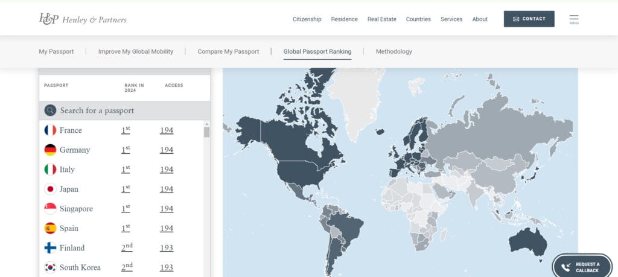Switch to the My Passport tab
This screenshot has width=618, height=277.
56,52
